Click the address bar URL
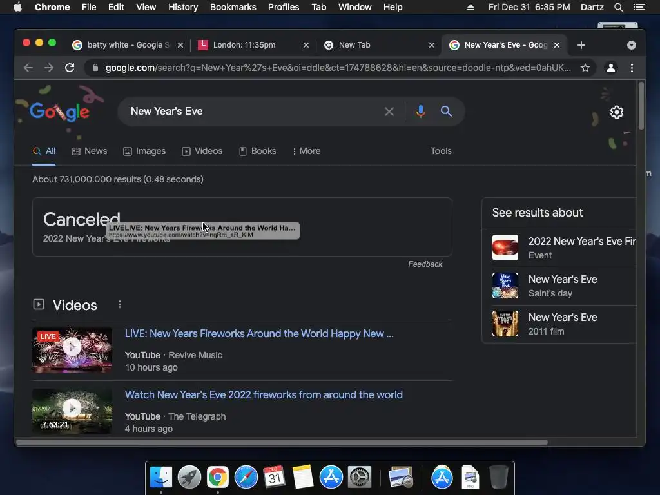 coord(338,68)
